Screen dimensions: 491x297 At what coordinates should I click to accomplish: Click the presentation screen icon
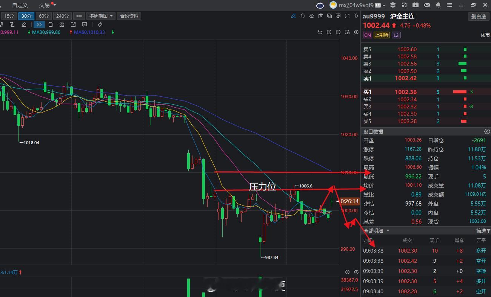click(338, 16)
